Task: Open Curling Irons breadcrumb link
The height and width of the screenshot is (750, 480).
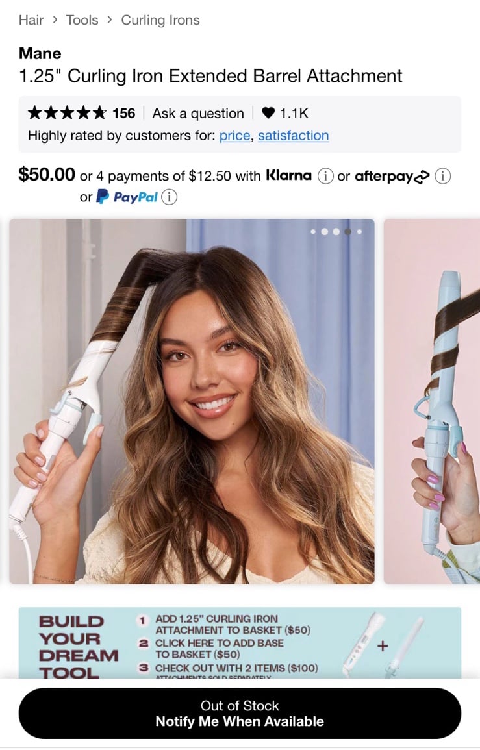Action: 160,20
